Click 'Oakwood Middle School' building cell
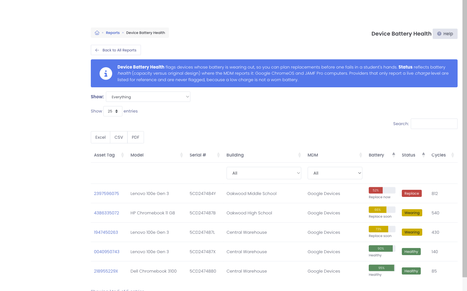Viewport: 467px width, 291px height. (252, 193)
